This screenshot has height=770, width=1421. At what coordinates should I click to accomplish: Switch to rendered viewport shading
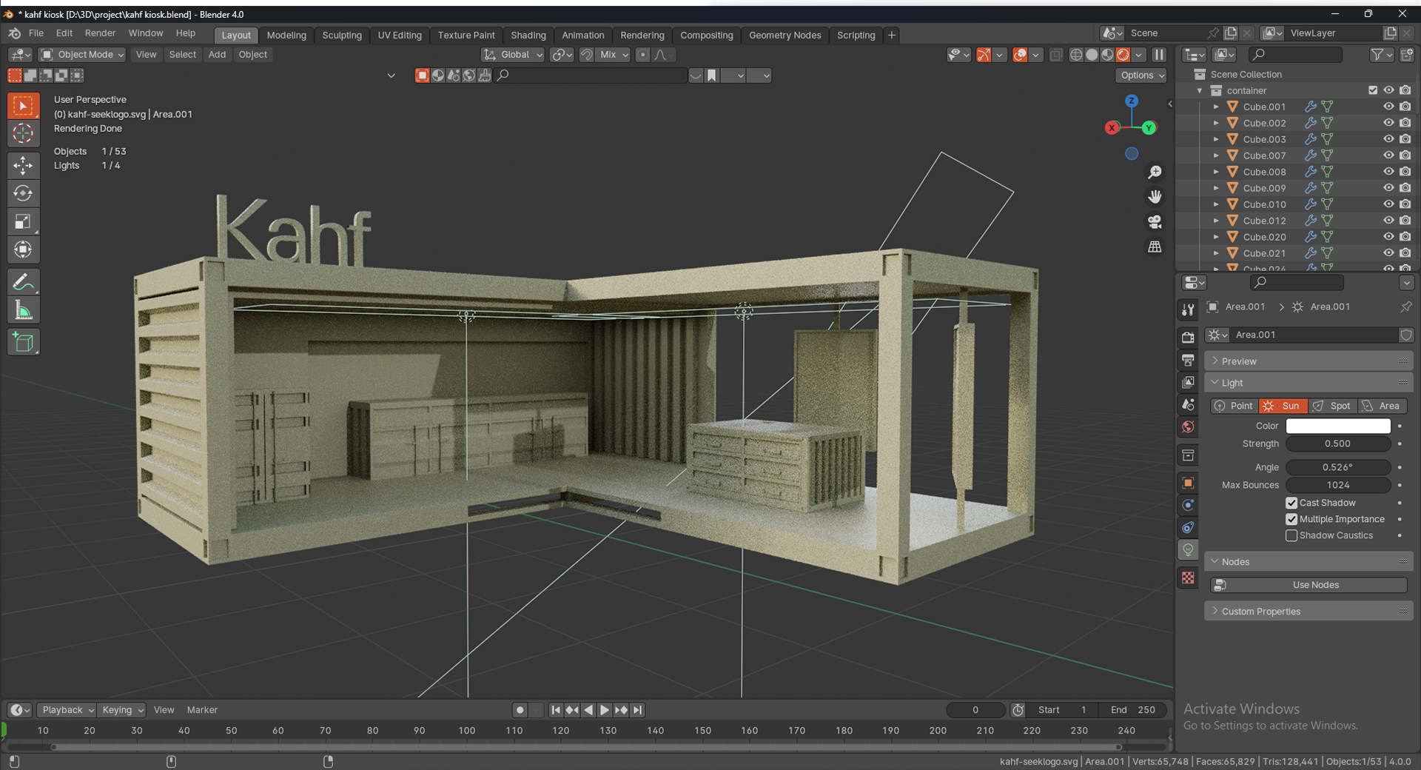(x=1123, y=55)
